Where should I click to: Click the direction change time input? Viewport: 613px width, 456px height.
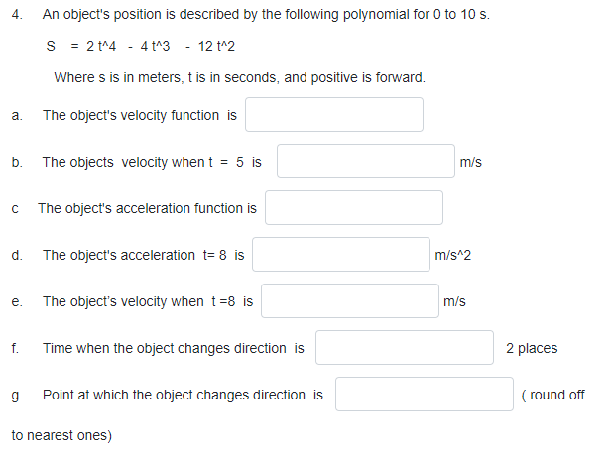pos(404,348)
